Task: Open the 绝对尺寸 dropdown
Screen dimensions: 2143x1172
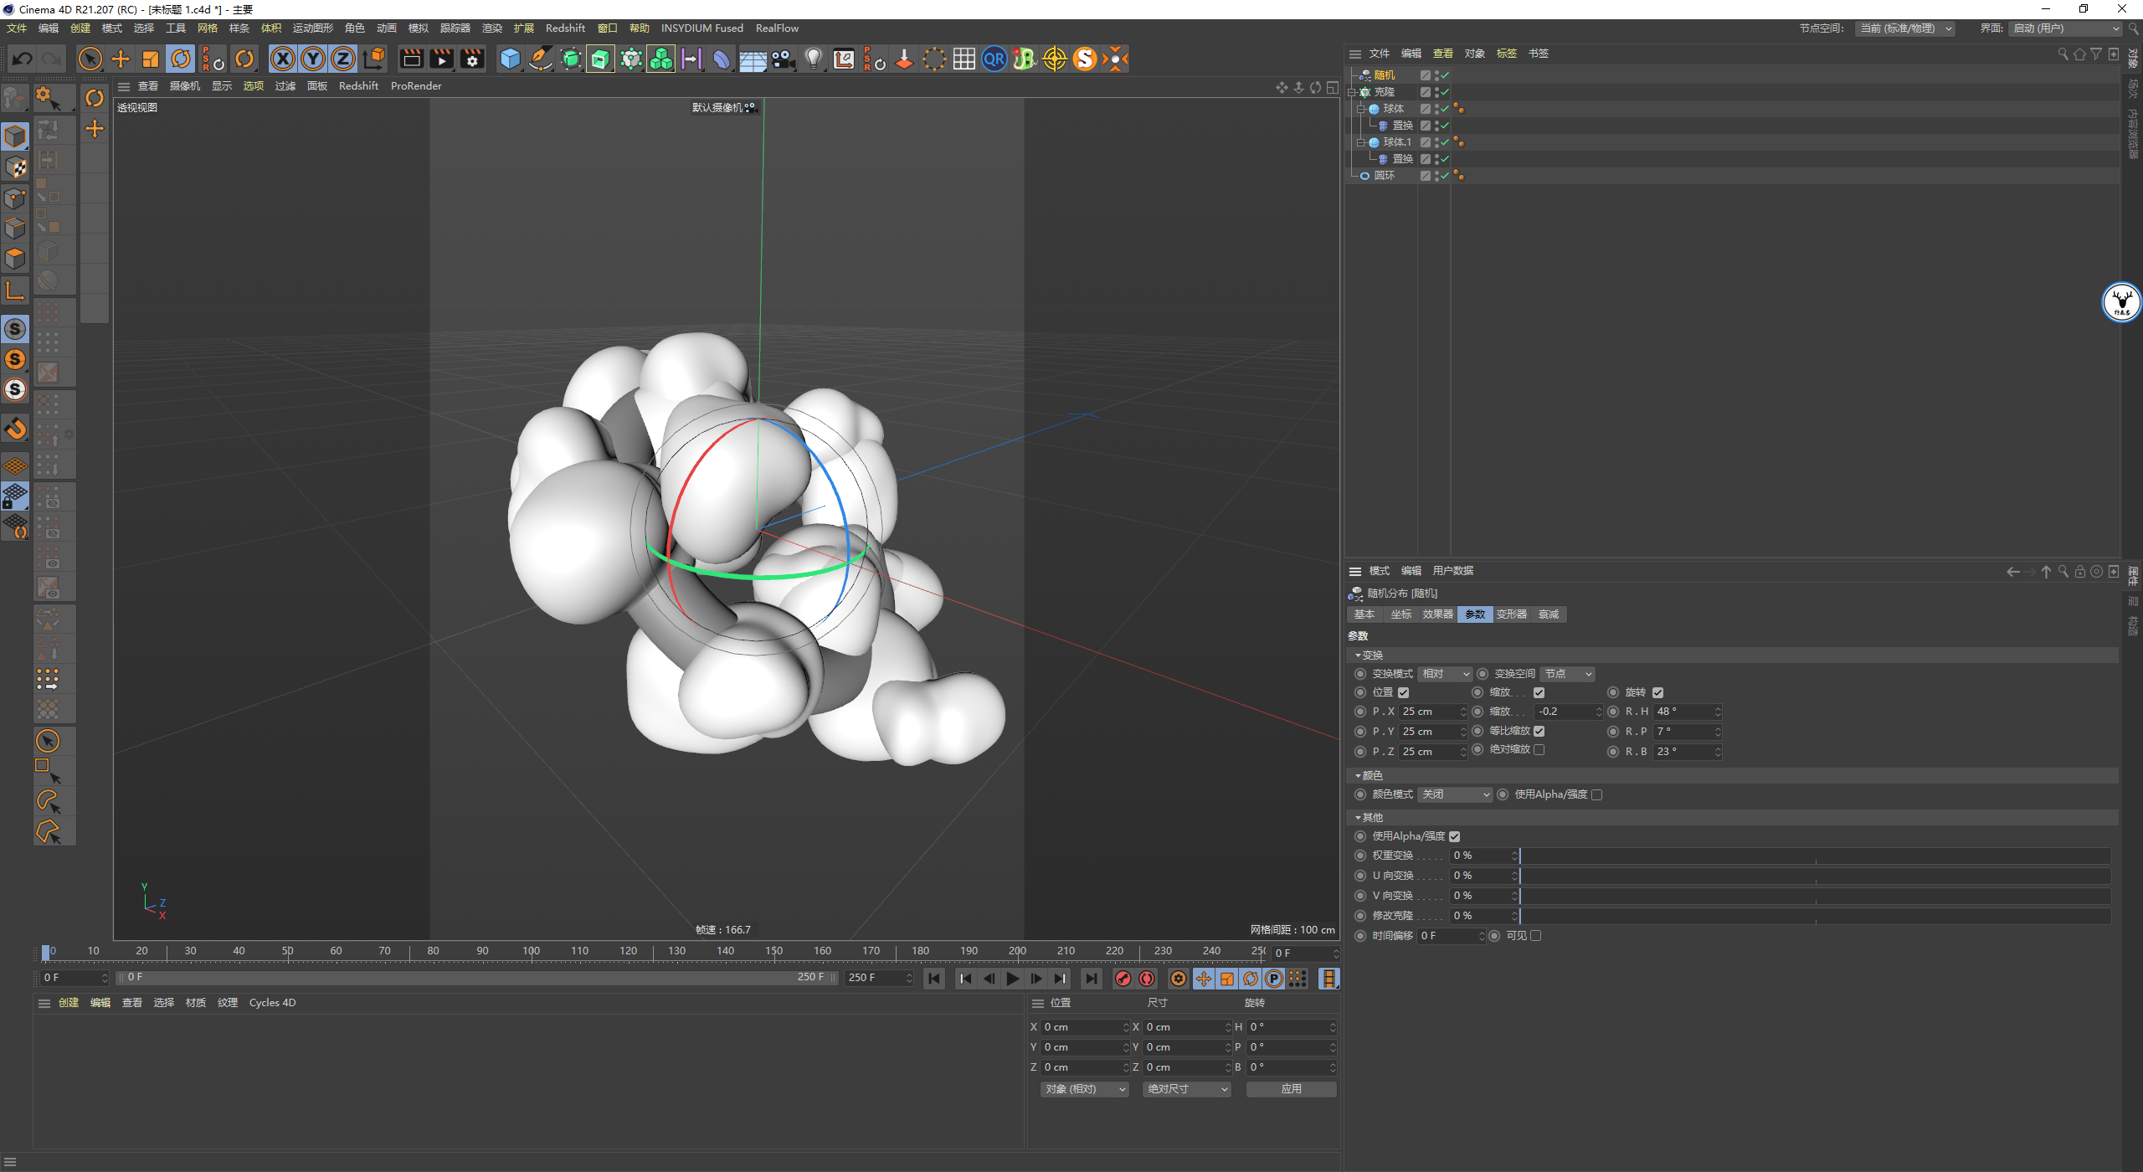Action: pyautogui.click(x=1186, y=1089)
